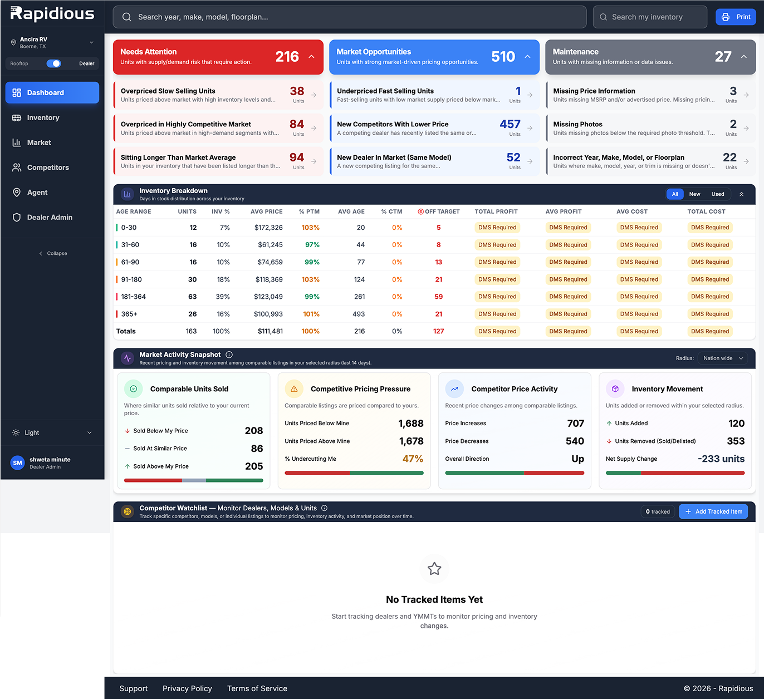The width and height of the screenshot is (764, 699).
Task: Open Overpriced Slow Selling Units card
Action: 218,95
